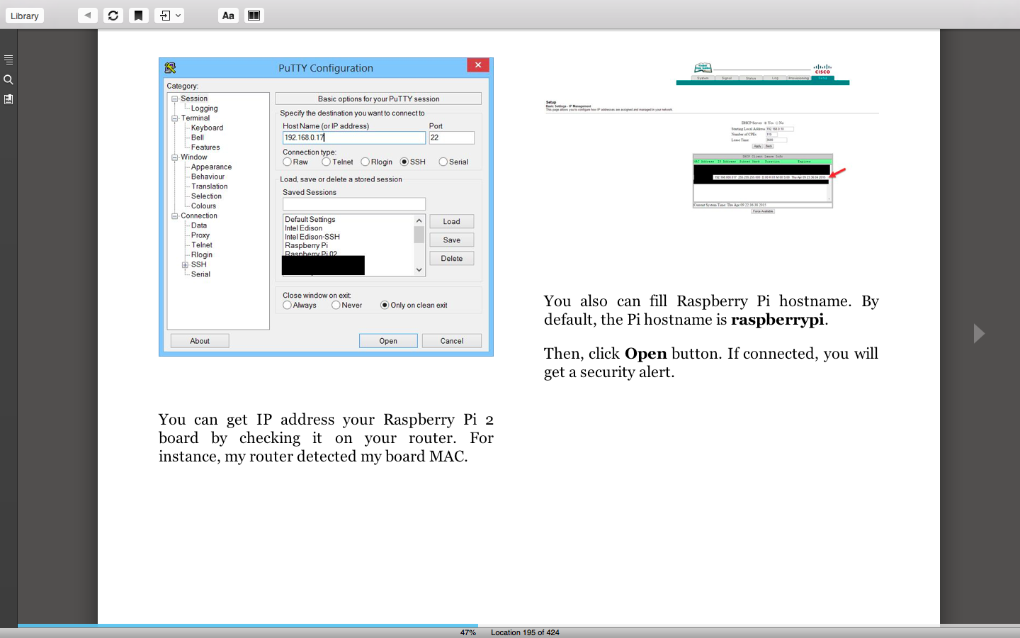Click the saved sessions scroll up arrow

419,220
